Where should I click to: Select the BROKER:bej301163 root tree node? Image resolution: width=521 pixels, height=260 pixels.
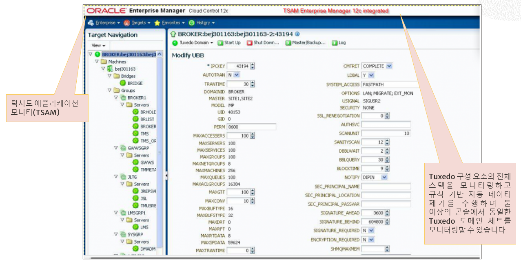(129, 54)
